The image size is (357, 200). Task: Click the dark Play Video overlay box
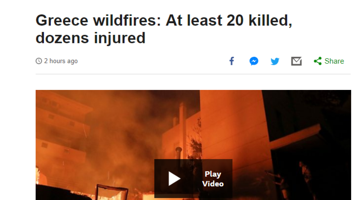(x=193, y=178)
